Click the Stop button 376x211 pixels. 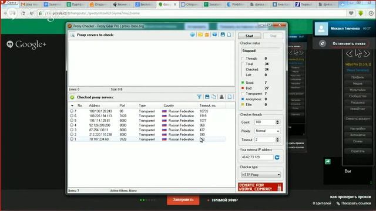pyautogui.click(x=273, y=36)
